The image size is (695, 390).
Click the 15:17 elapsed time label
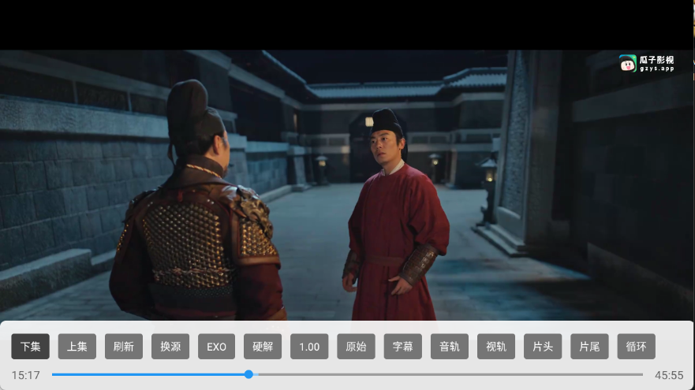pyautogui.click(x=25, y=375)
